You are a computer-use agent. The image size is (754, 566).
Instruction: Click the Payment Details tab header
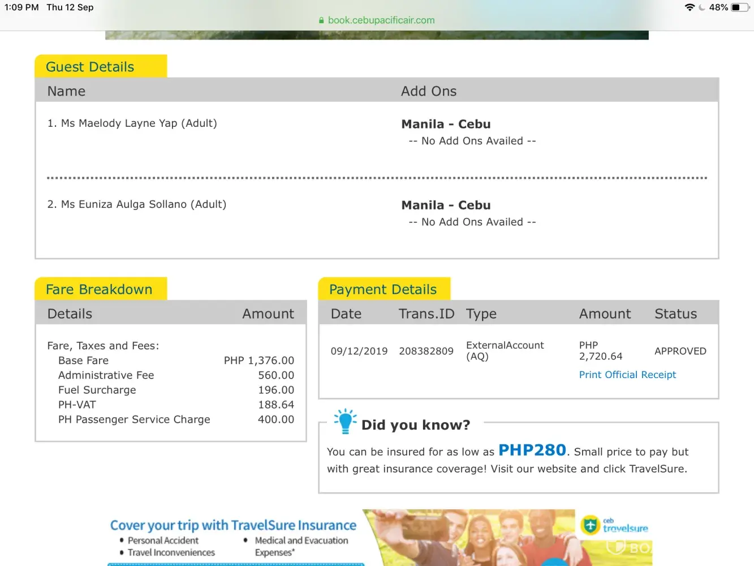pyautogui.click(x=384, y=289)
